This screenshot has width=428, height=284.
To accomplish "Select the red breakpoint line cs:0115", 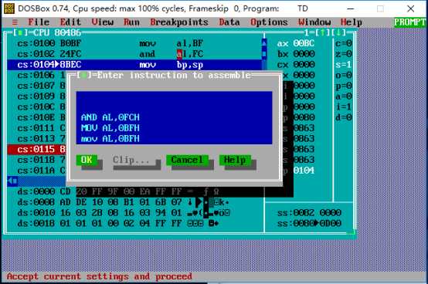I will click(x=37, y=149).
